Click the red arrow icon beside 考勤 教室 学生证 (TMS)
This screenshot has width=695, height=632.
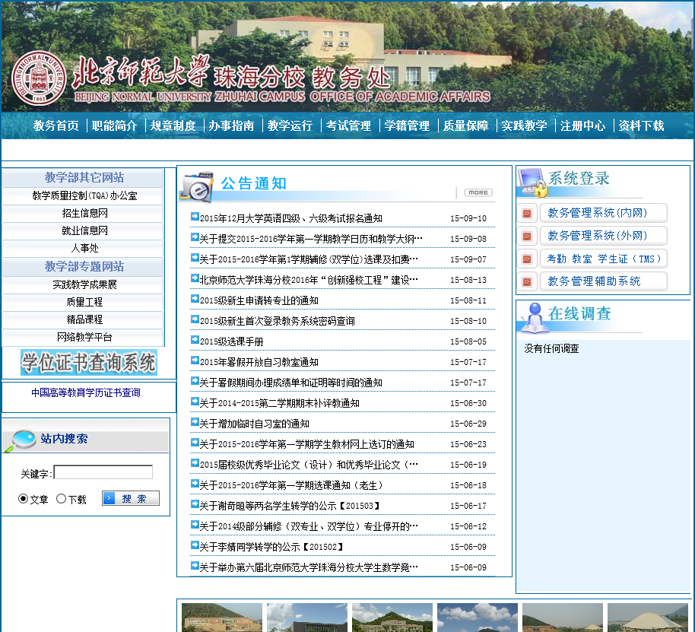click(527, 259)
